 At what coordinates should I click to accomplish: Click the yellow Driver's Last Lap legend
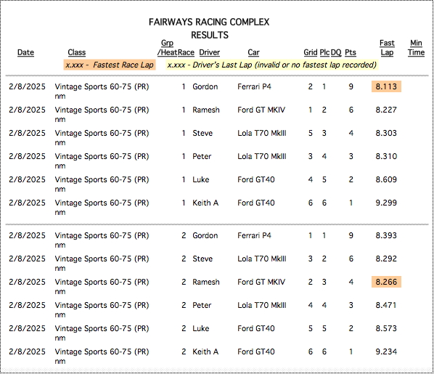coord(272,65)
